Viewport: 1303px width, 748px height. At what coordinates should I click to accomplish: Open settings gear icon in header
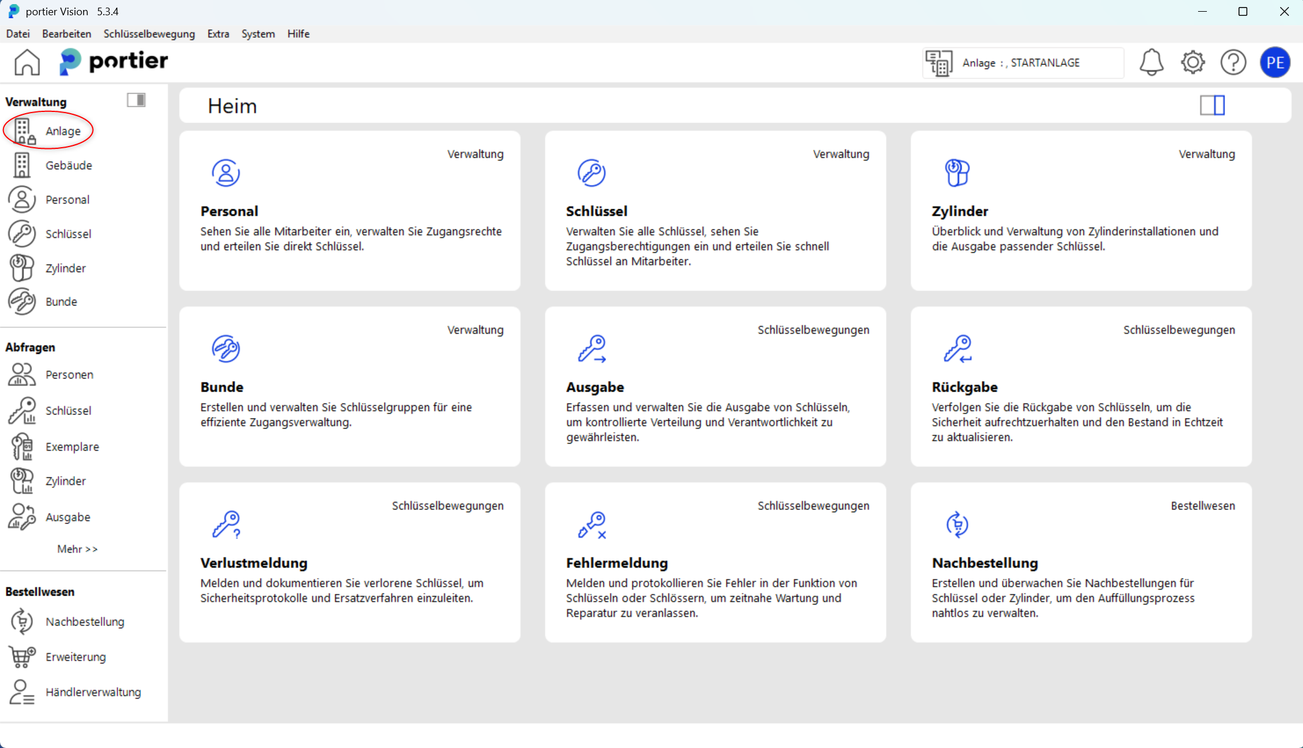(1192, 62)
